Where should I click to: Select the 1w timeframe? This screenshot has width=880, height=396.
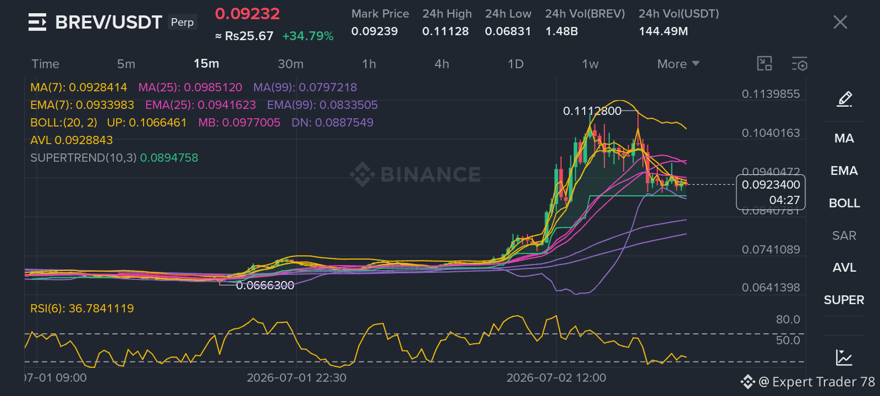590,64
